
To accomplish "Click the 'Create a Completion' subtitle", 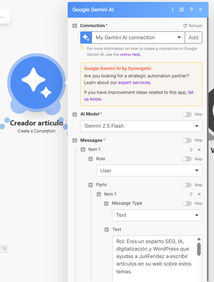I will (36, 131).
